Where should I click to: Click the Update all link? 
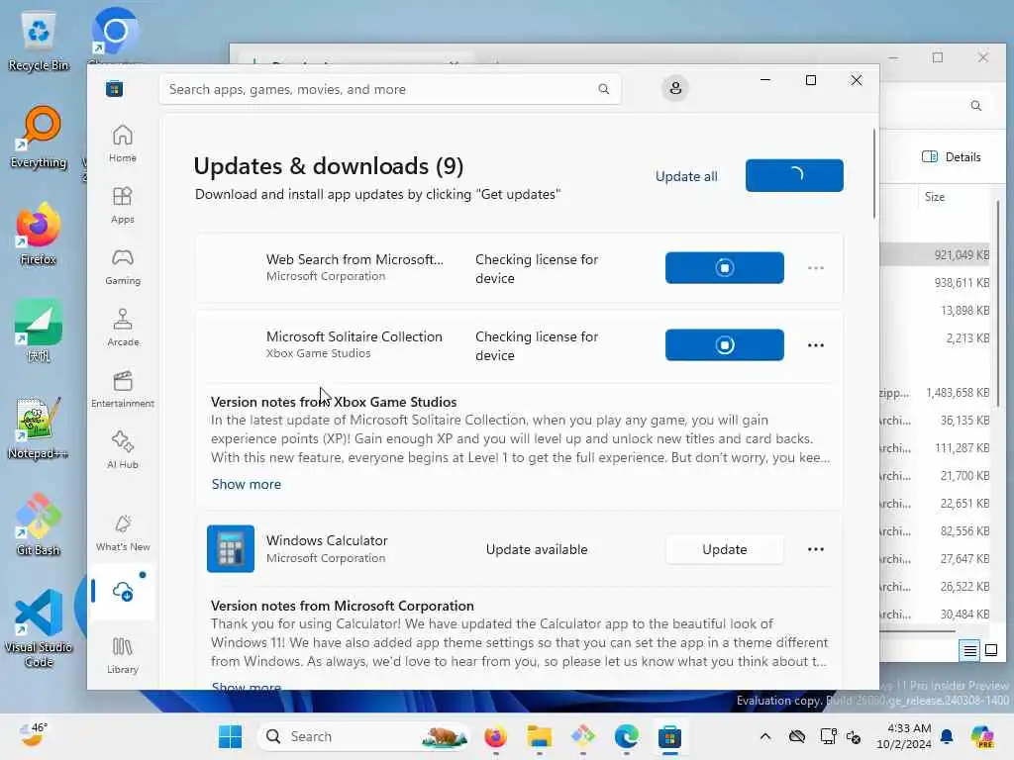coord(686,176)
